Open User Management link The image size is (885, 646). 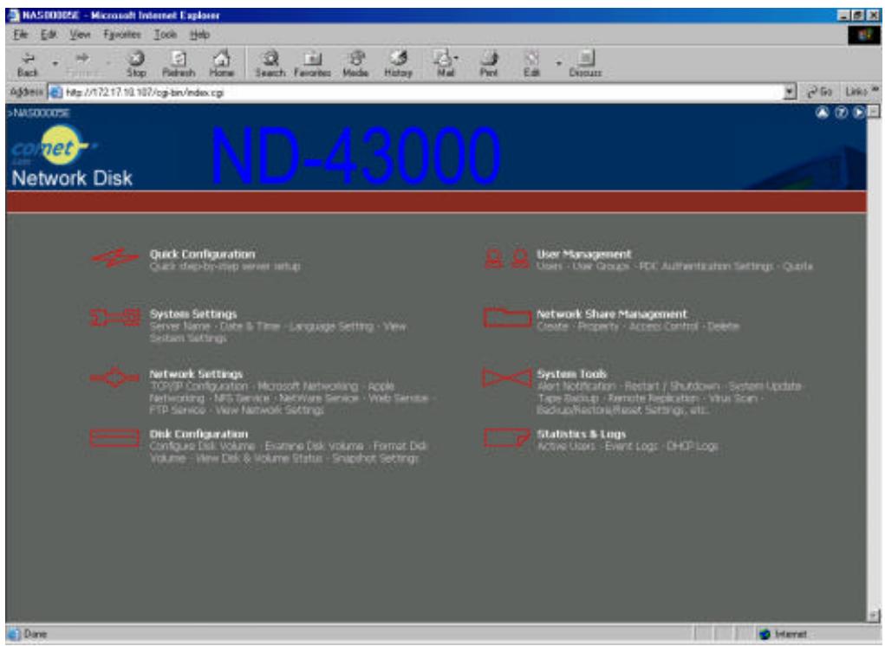(583, 255)
